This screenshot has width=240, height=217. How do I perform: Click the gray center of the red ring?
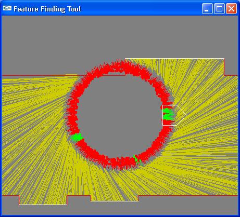pos(120,116)
